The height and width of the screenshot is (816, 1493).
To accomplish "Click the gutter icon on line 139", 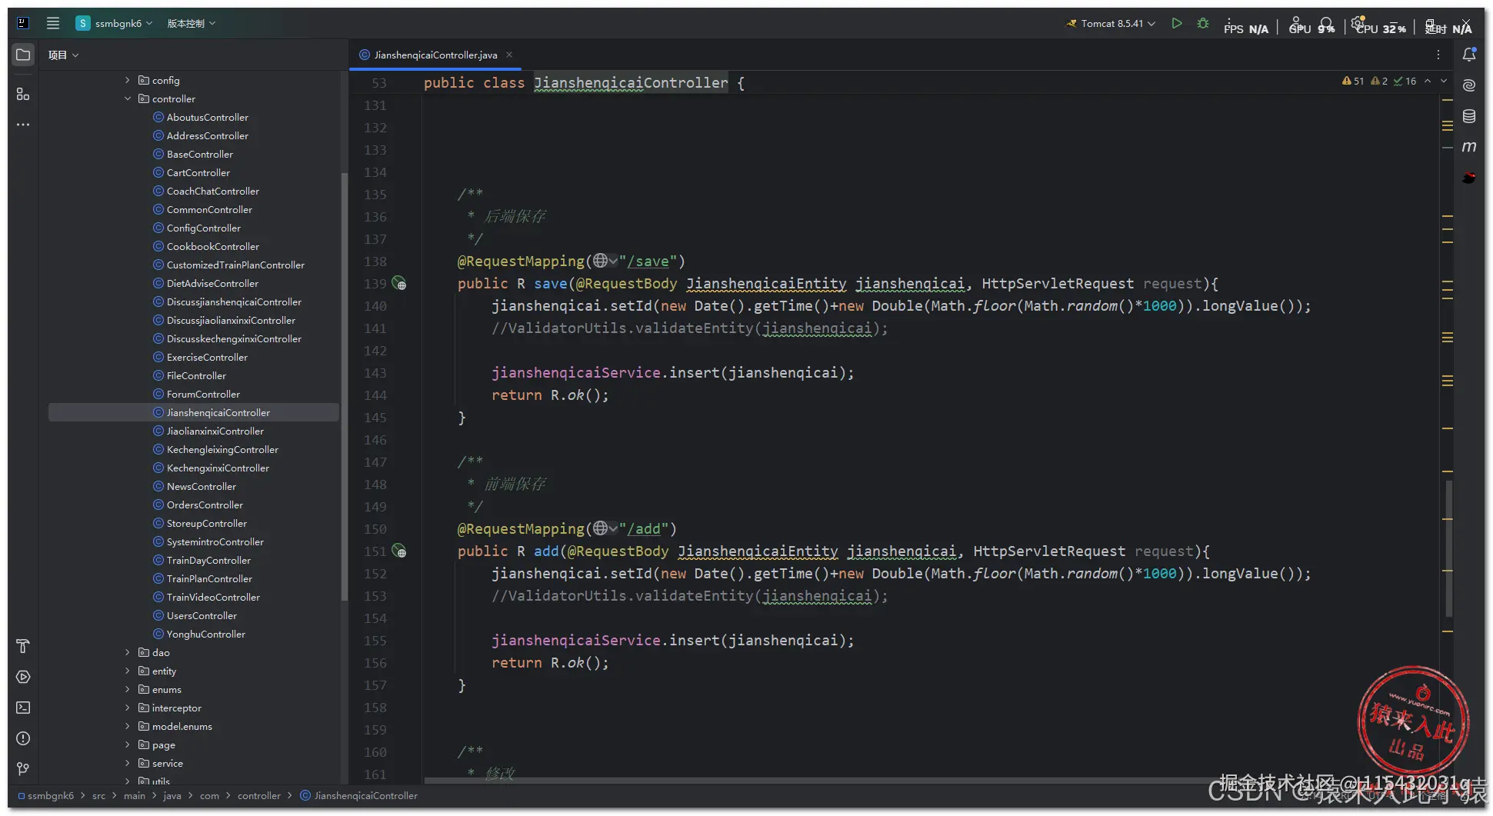I will click(x=399, y=283).
